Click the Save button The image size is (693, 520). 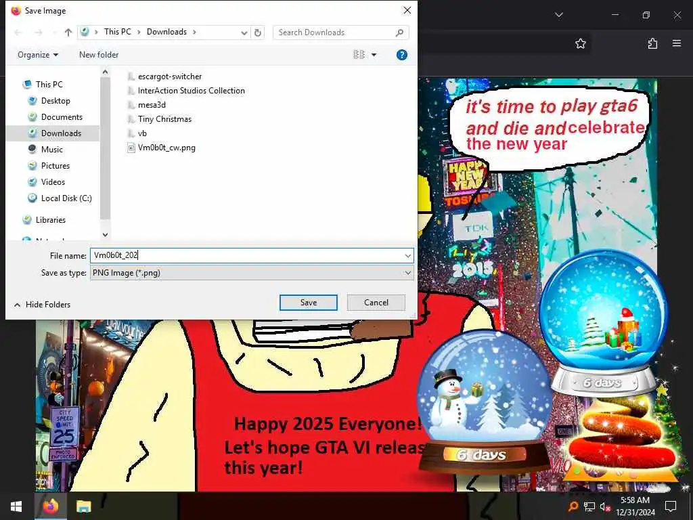pyautogui.click(x=309, y=303)
